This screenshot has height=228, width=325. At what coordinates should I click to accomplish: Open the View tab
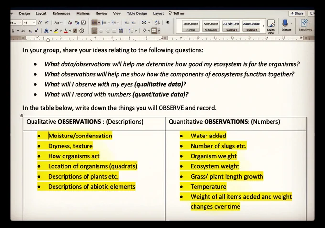117,13
